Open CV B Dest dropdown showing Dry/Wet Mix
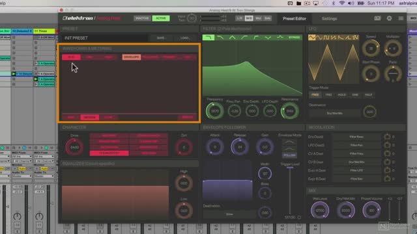 tap(356, 162)
